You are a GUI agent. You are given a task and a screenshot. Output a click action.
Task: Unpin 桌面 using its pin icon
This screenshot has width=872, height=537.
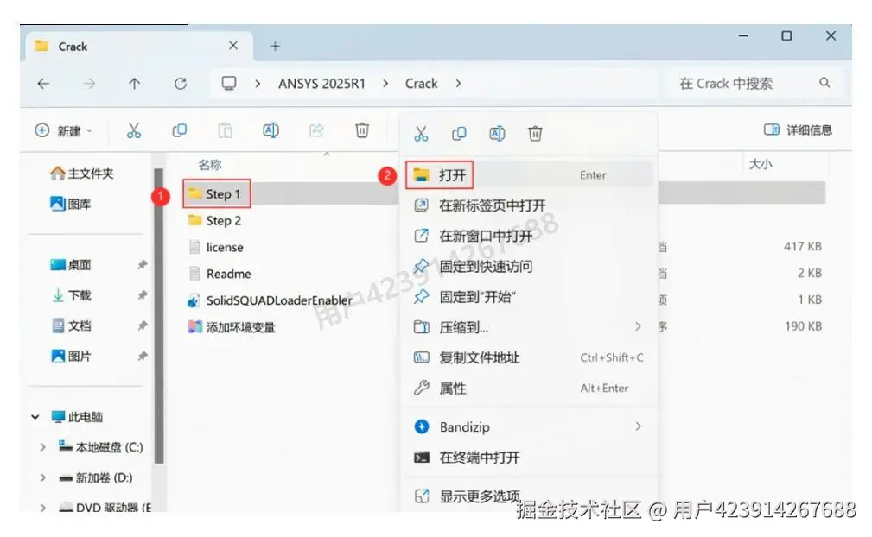[143, 265]
